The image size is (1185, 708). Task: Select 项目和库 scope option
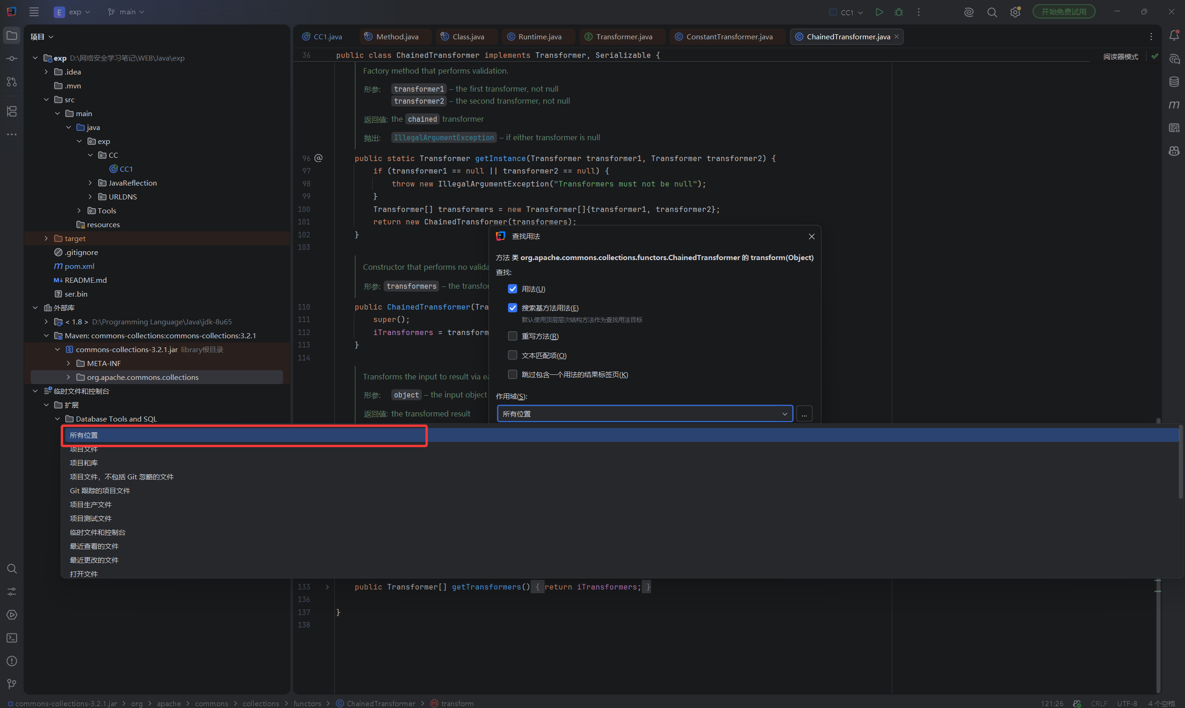coord(621,463)
